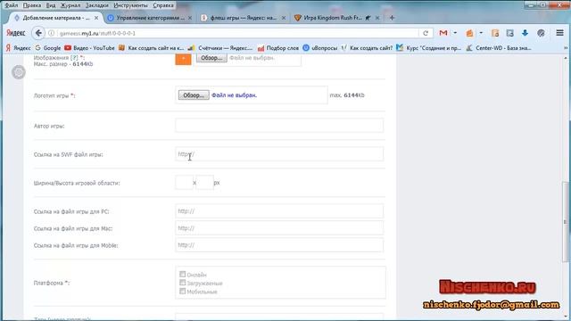Viewport: 571px width, 321px height.
Task: Click the round globe toolbar icon
Action: tap(541, 33)
